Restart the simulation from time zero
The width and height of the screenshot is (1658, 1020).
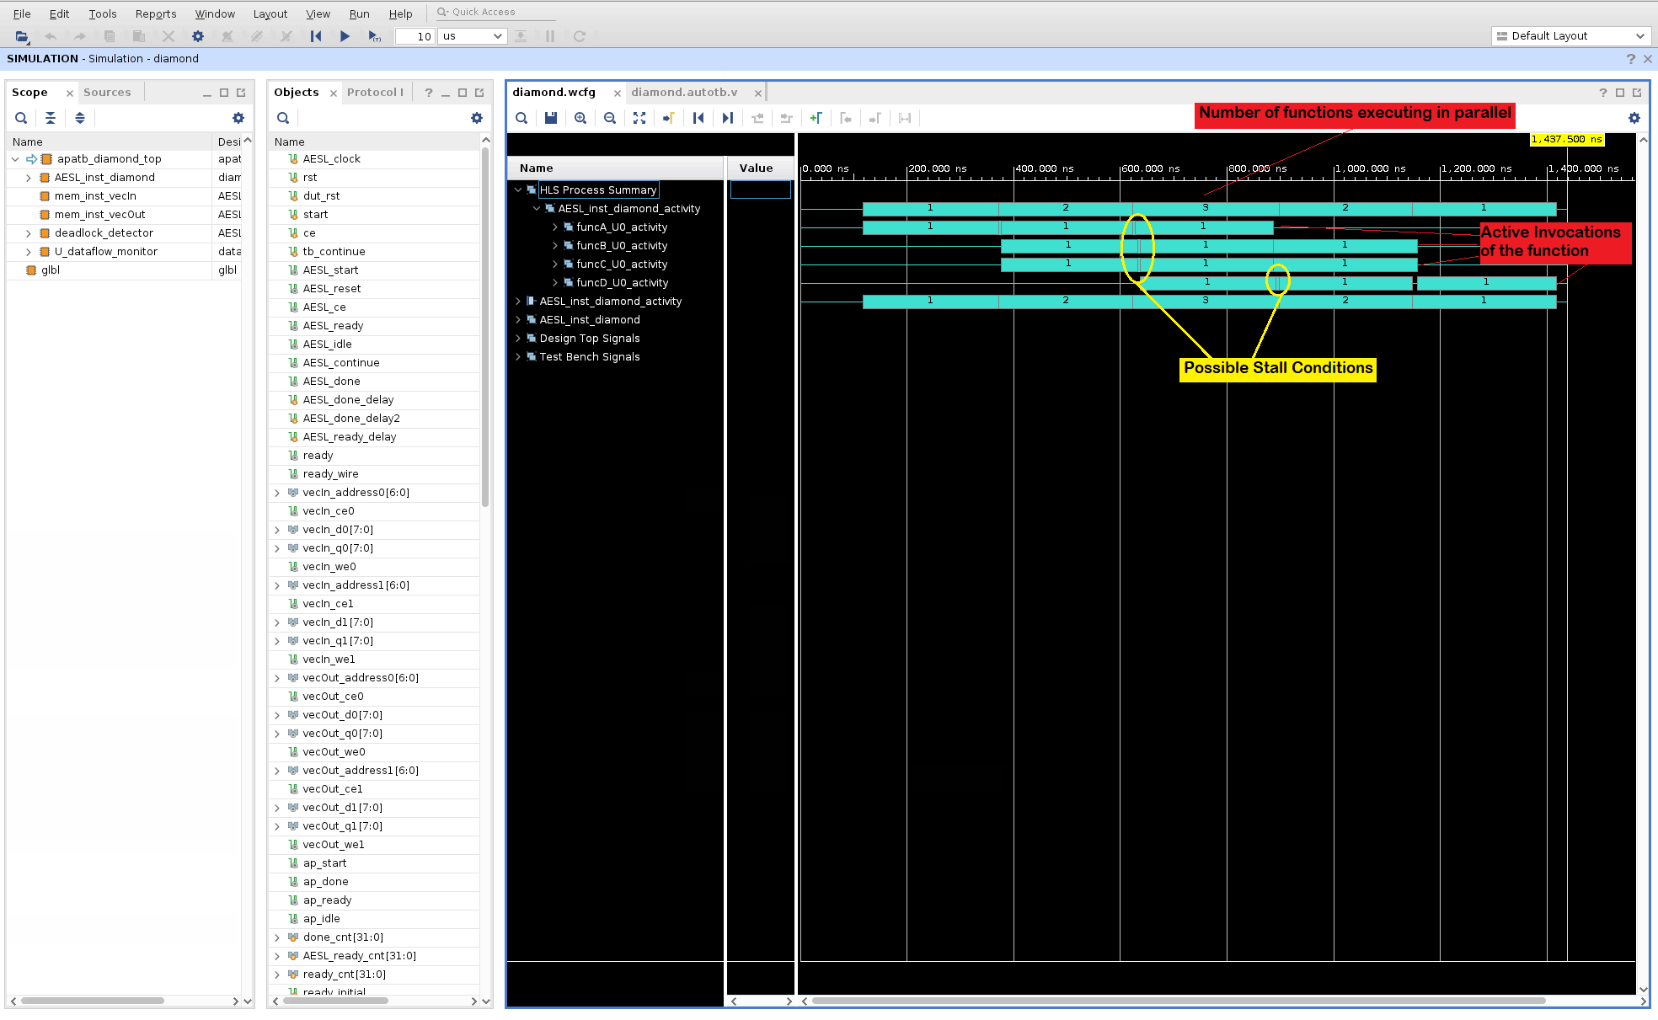coord(316,36)
